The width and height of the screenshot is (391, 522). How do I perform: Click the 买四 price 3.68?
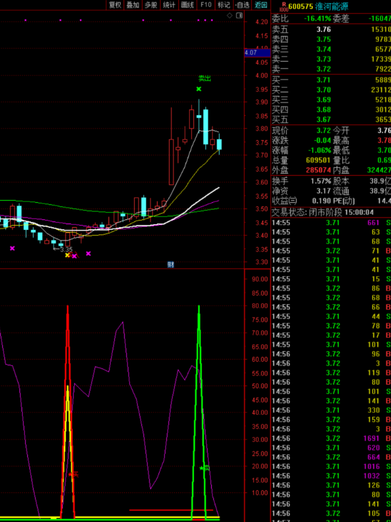pos(323,109)
